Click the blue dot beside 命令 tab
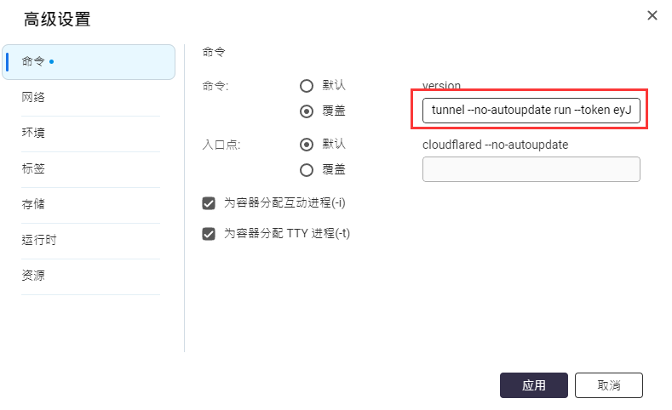Image resolution: width=672 pixels, height=410 pixels. pos(51,62)
